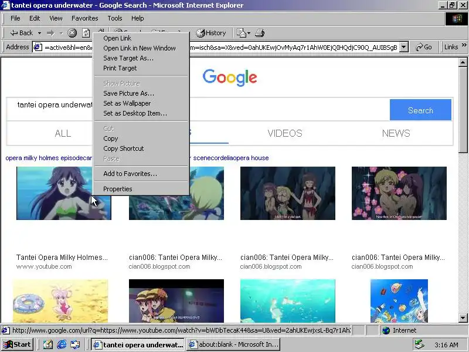This screenshot has width=469, height=352.
Task: Switch to the NEWS tab
Action: point(396,133)
